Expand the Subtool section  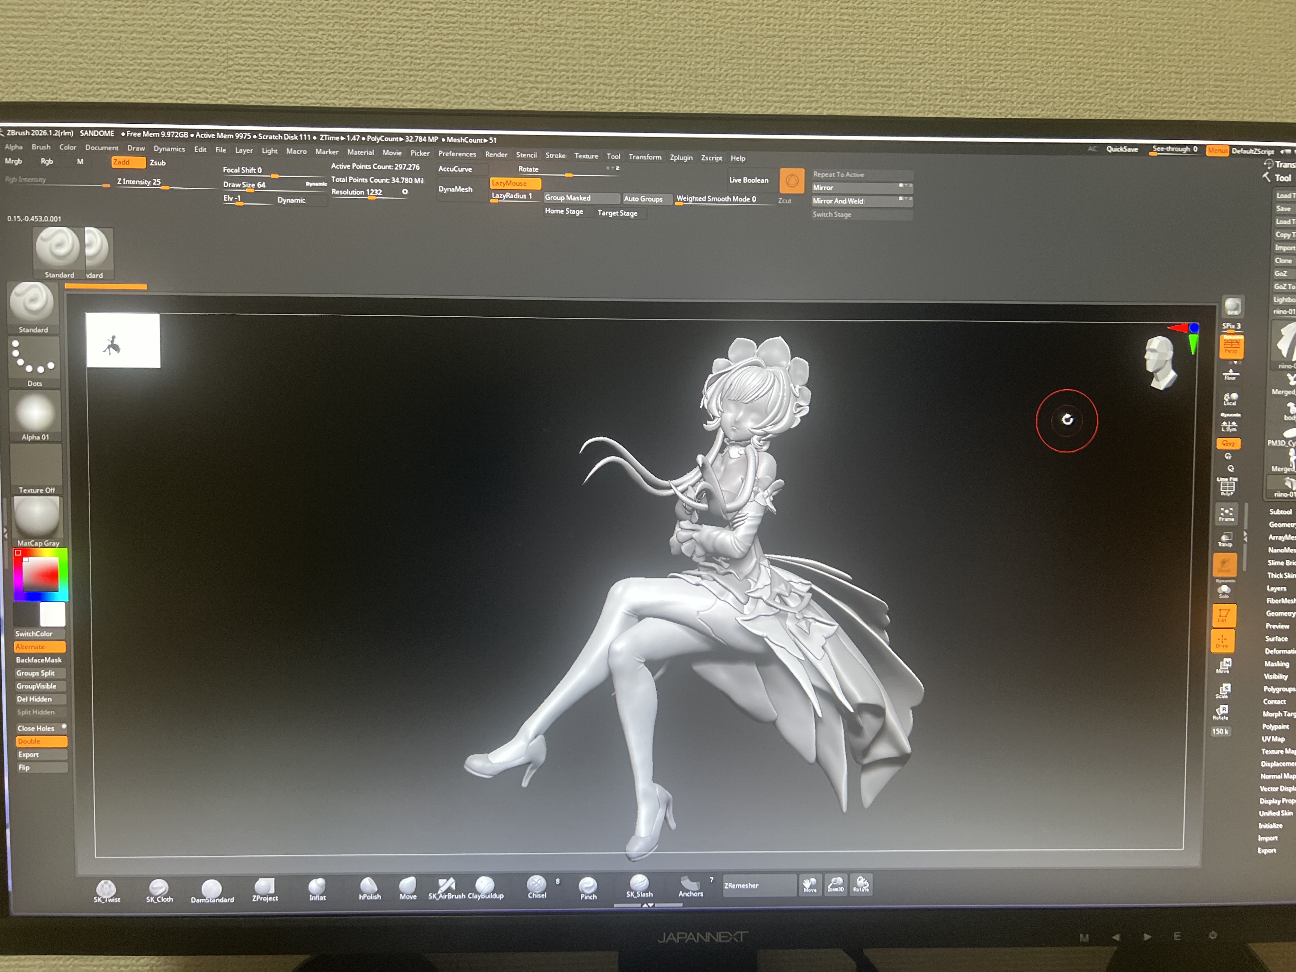coord(1280,512)
